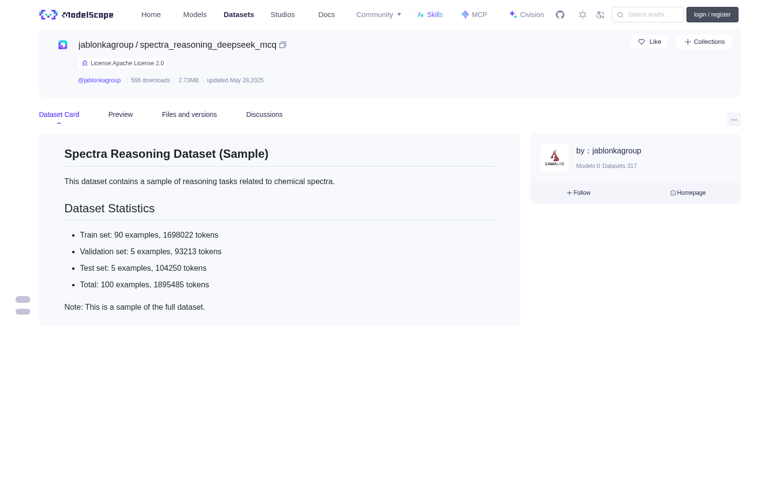780x487 pixels.
Task: Open the GitHub icon link
Action: pyautogui.click(x=560, y=15)
